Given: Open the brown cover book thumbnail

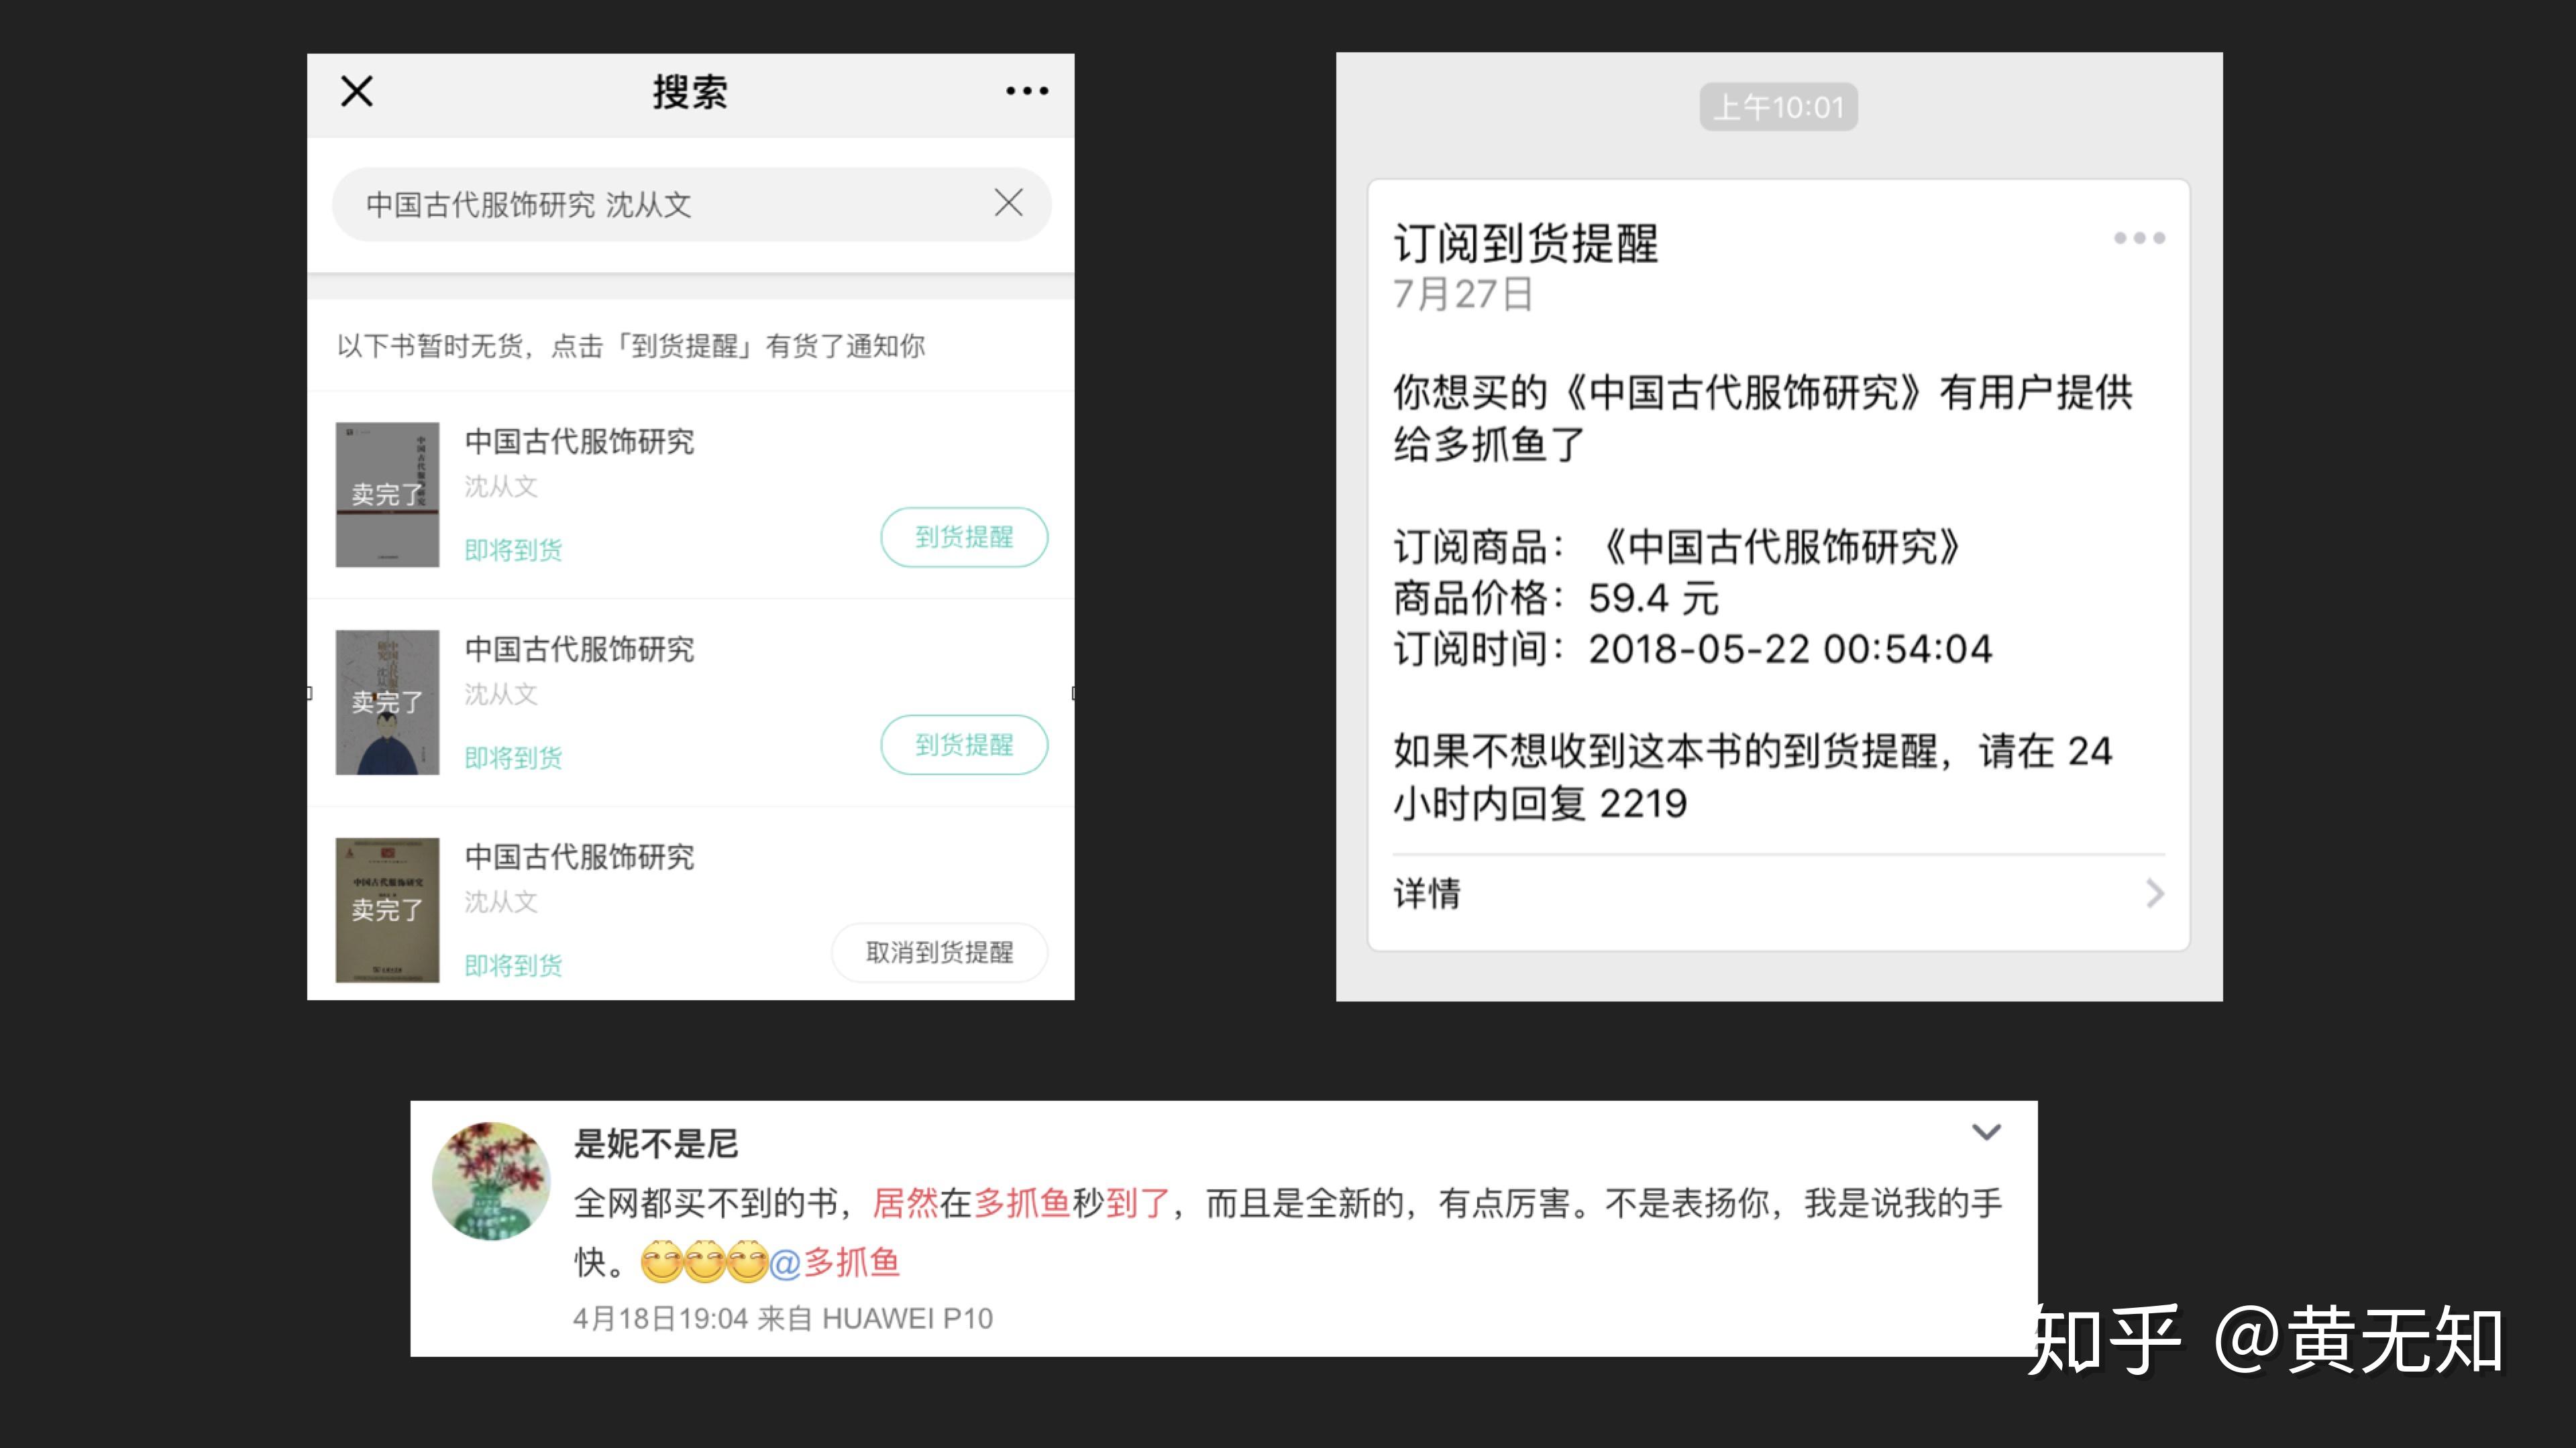Looking at the screenshot, I should pyautogui.click(x=387, y=910).
